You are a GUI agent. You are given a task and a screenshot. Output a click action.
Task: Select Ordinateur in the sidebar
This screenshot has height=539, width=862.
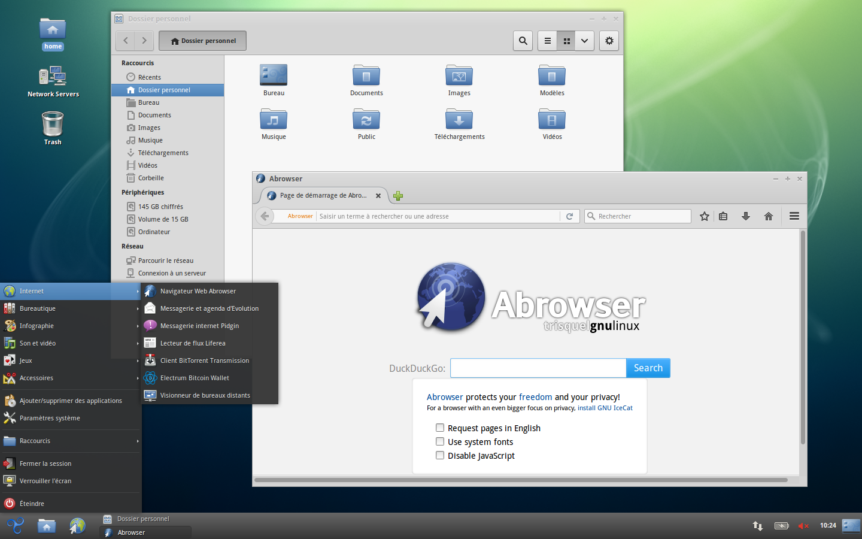(x=168, y=232)
